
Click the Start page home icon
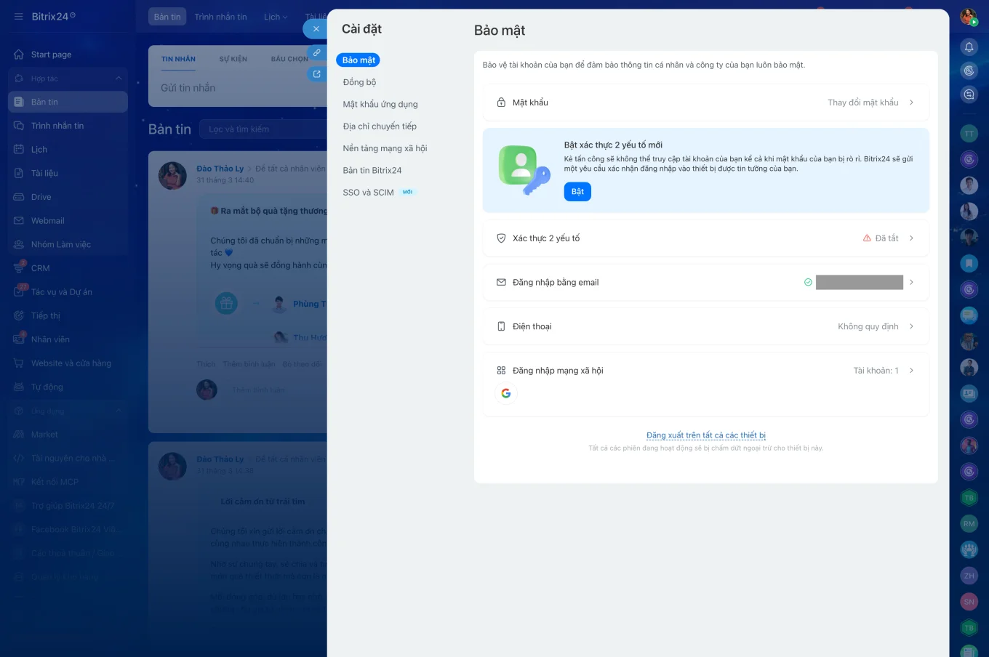19,55
